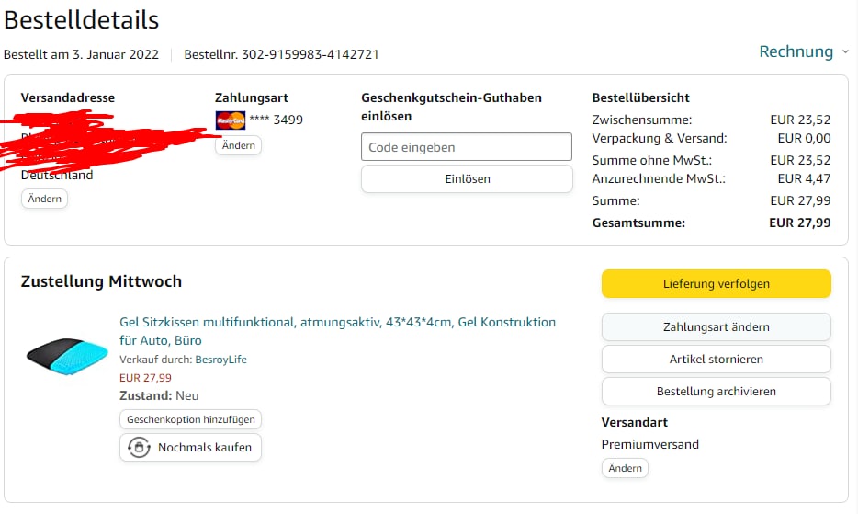
Task: Click Ändern next to the card number
Action: pyautogui.click(x=238, y=145)
